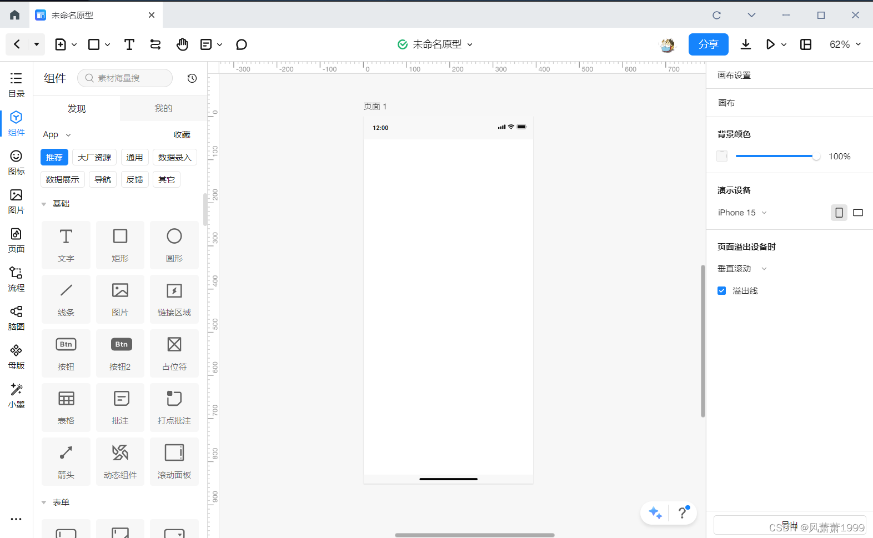Open the help question mark button
873x538 pixels.
click(683, 513)
